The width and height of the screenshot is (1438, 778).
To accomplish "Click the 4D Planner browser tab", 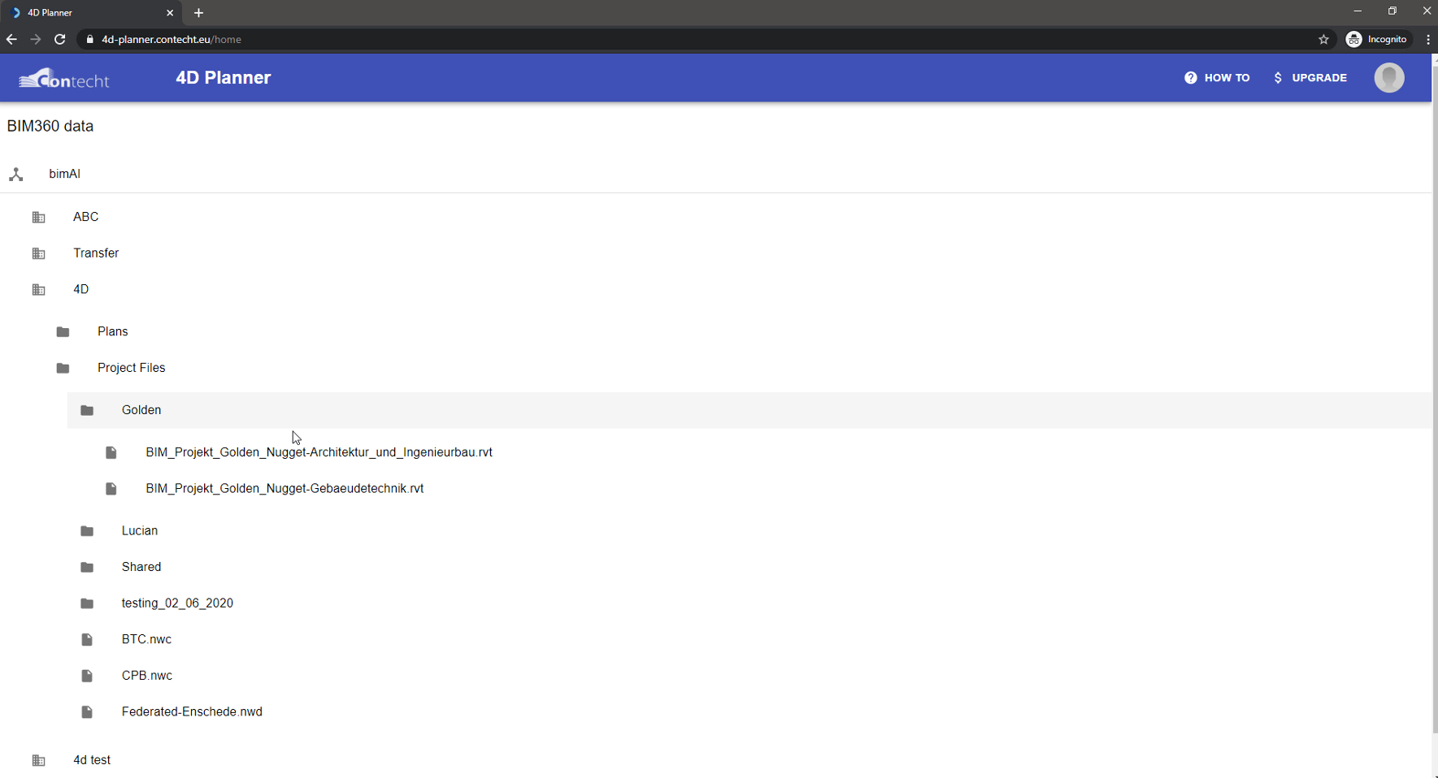I will pos(91,13).
